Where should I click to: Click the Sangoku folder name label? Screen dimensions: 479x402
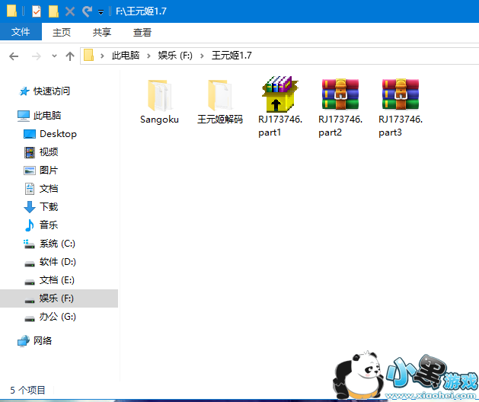click(159, 120)
